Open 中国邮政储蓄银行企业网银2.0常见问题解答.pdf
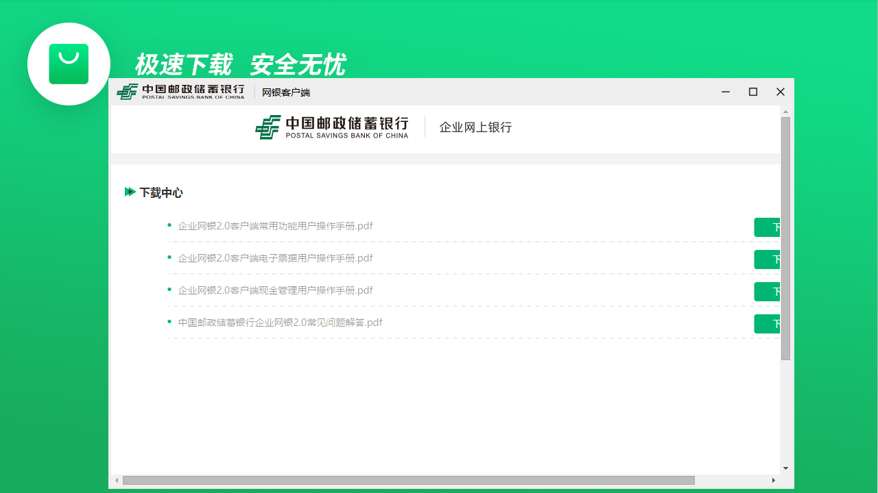Screen dimensions: 878x493 pyautogui.click(x=280, y=323)
